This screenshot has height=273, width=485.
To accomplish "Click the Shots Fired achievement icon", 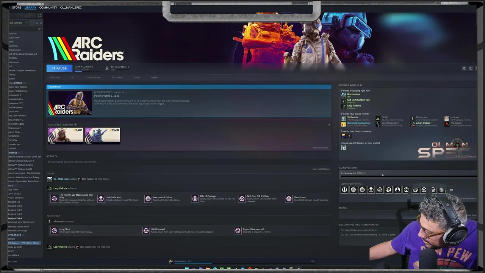I will click(x=289, y=199).
